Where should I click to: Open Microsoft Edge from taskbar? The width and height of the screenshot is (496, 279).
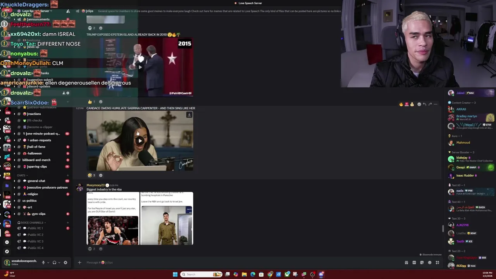coord(253,274)
